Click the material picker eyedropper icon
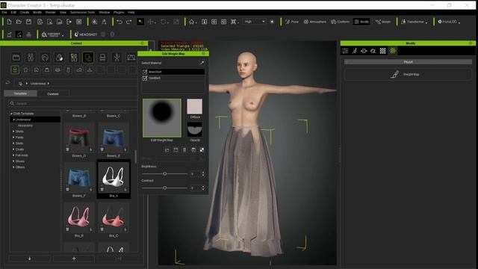The width and height of the screenshot is (478, 269). (202, 63)
